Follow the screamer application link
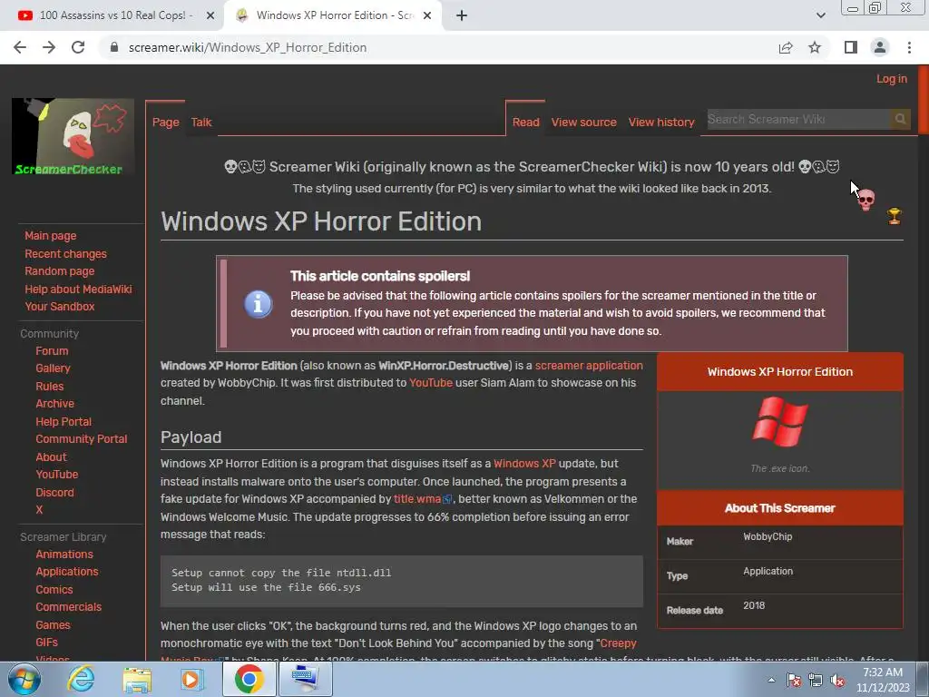929x697 pixels. tap(588, 366)
